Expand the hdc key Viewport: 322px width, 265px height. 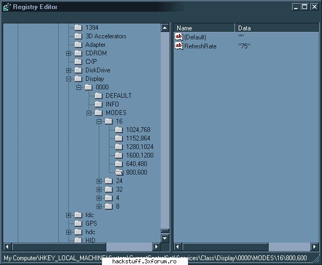click(68, 232)
